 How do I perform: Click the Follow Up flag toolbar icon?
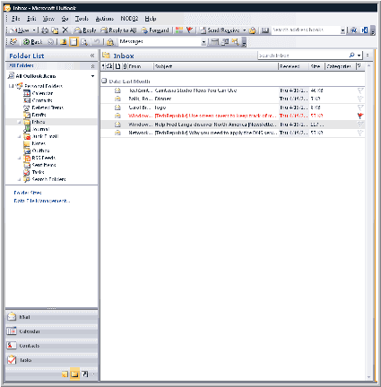tap(189, 30)
